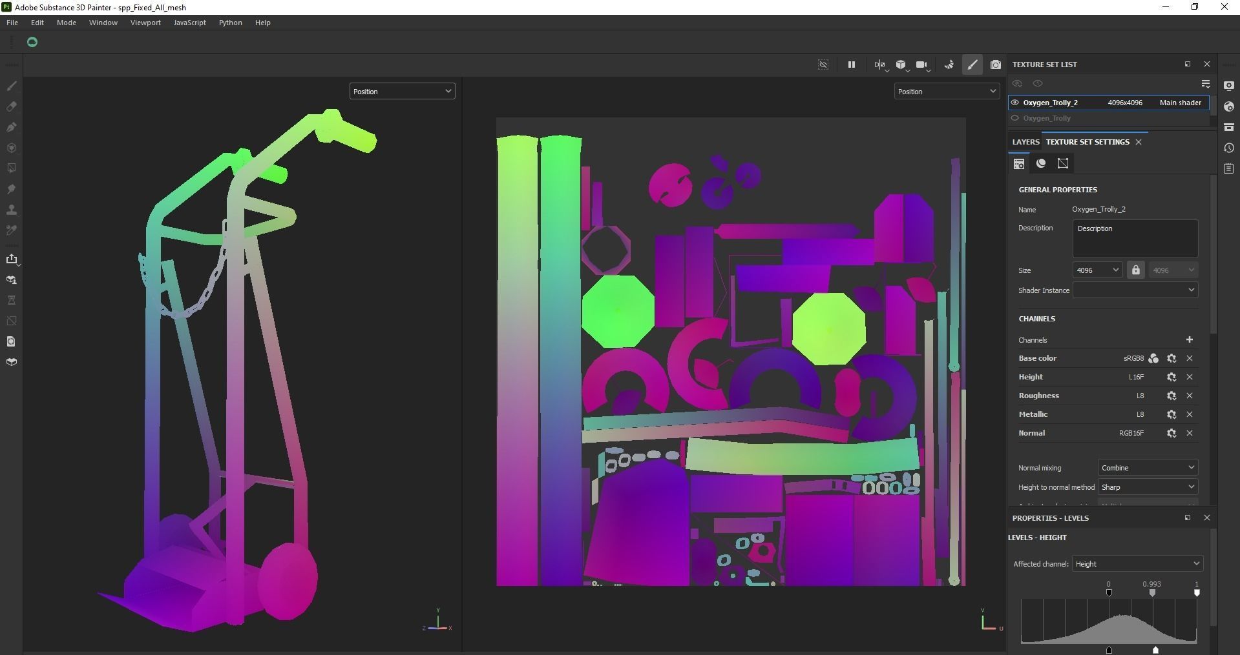
Task: Open the 3D cube view mode options
Action: (901, 65)
